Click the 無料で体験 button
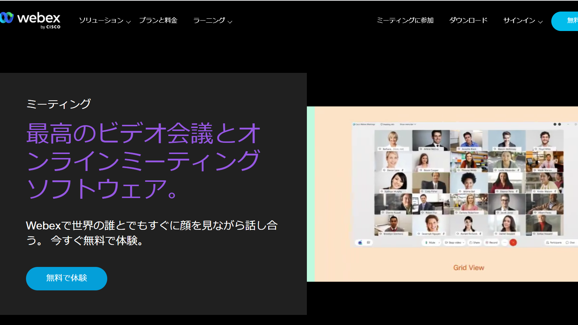Viewport: 578px width, 325px height. [66, 278]
